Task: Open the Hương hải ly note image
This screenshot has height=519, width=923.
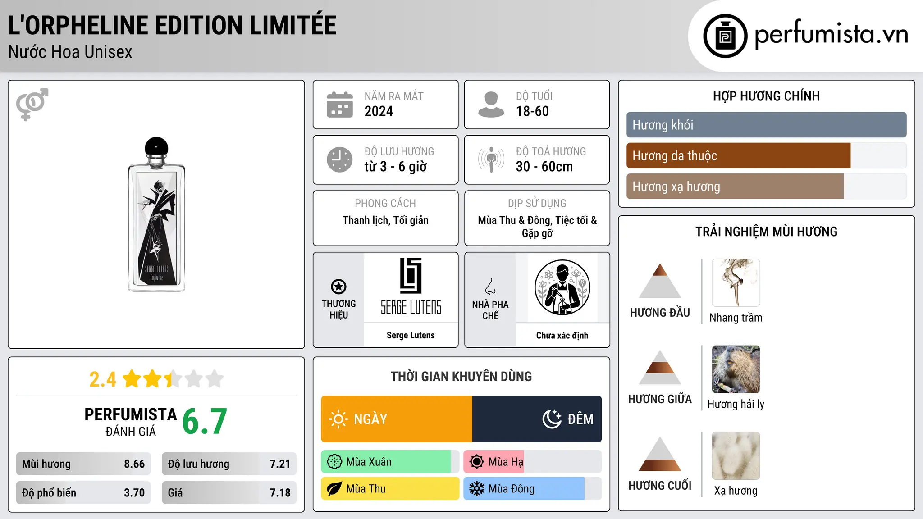Action: (736, 369)
